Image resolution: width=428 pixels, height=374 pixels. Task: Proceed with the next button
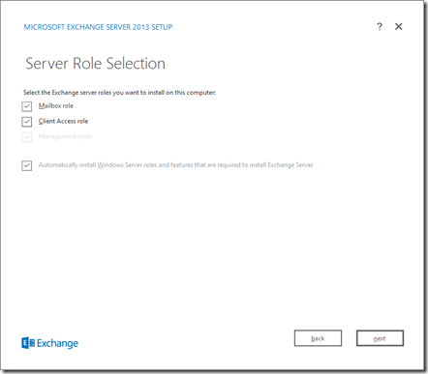point(380,338)
